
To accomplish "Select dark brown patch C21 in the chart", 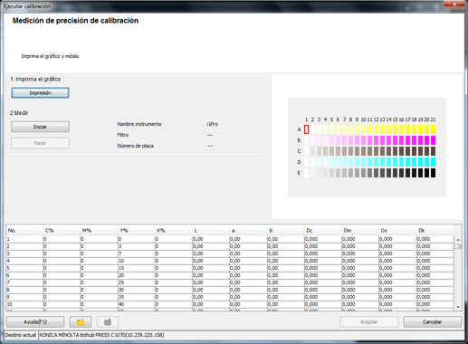I will click(x=433, y=151).
